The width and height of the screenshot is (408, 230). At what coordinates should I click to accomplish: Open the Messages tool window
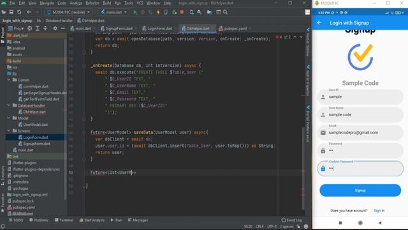(x=138, y=220)
